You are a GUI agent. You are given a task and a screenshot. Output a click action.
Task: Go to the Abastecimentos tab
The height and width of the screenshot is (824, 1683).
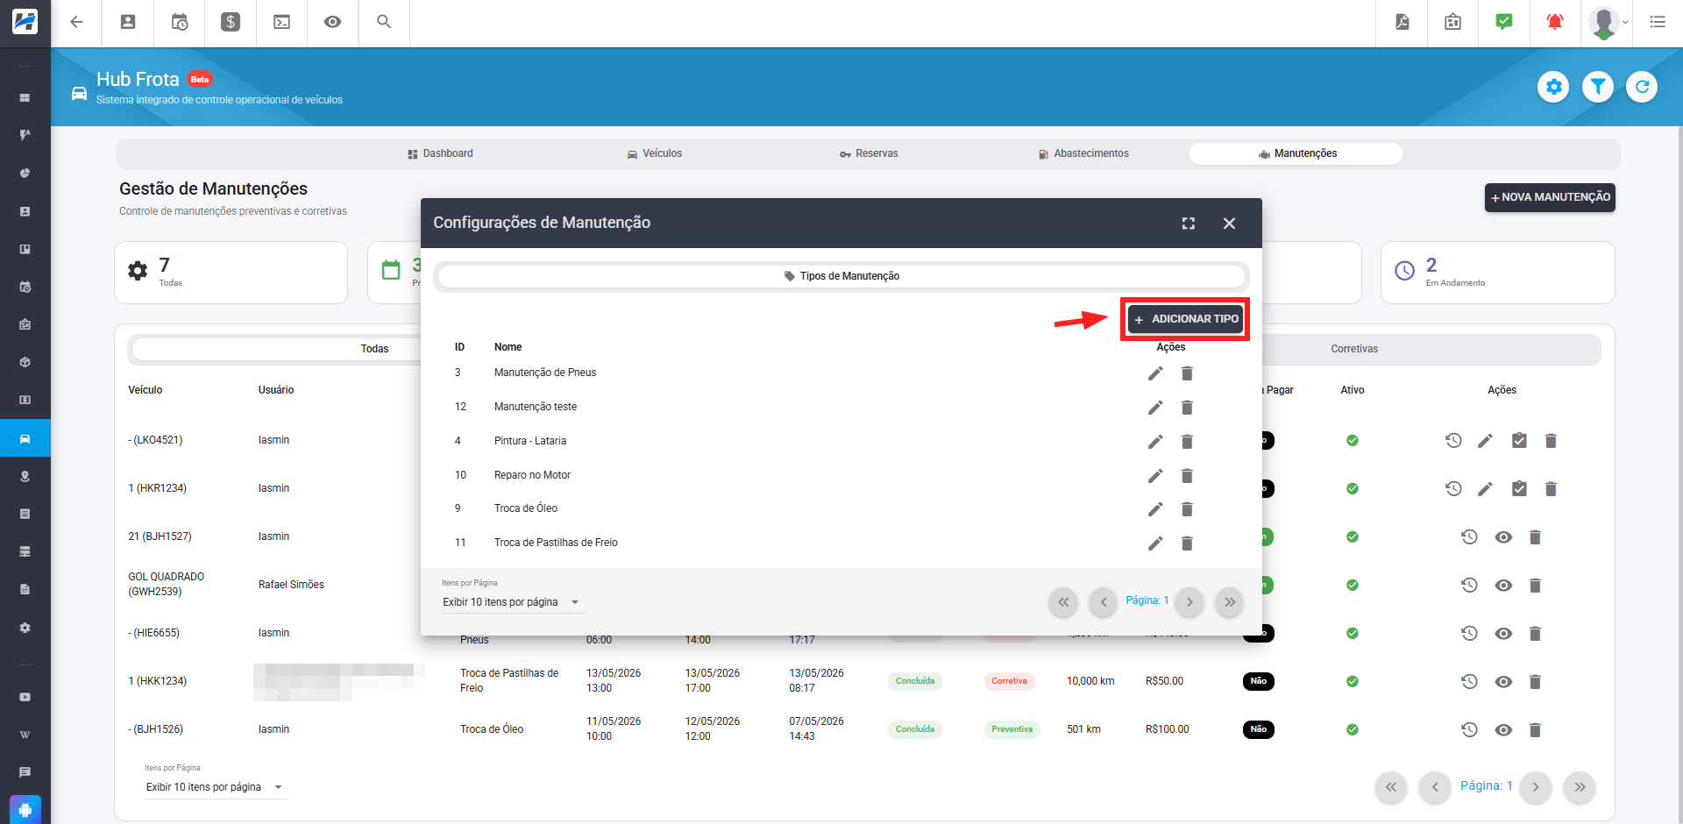[x=1083, y=153]
